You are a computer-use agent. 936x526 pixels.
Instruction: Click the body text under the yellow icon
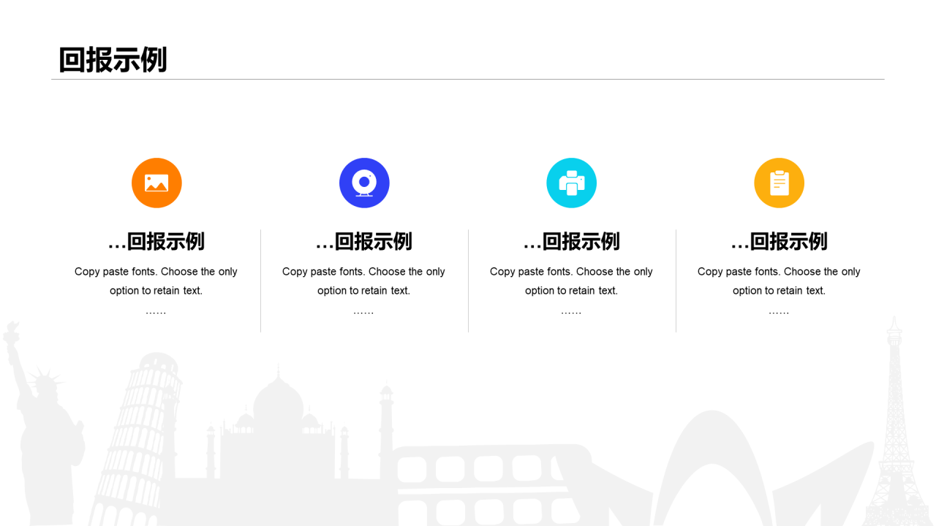pos(780,291)
